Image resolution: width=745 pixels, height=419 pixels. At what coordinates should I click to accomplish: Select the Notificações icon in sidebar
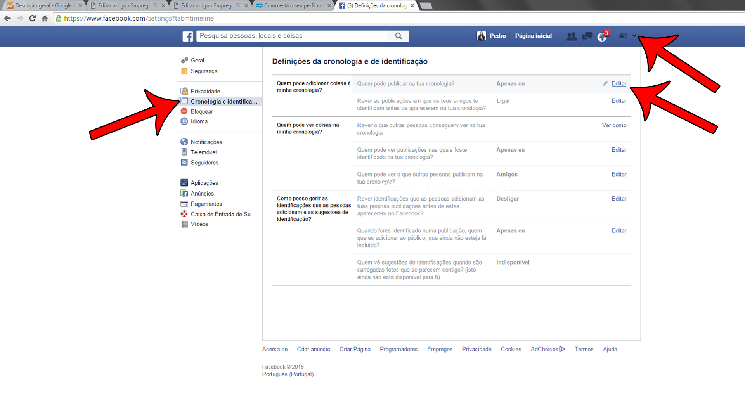pyautogui.click(x=184, y=142)
